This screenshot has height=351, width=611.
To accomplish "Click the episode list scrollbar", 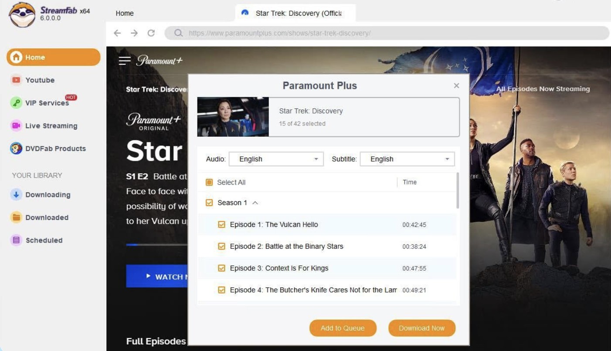I will pyautogui.click(x=457, y=191).
